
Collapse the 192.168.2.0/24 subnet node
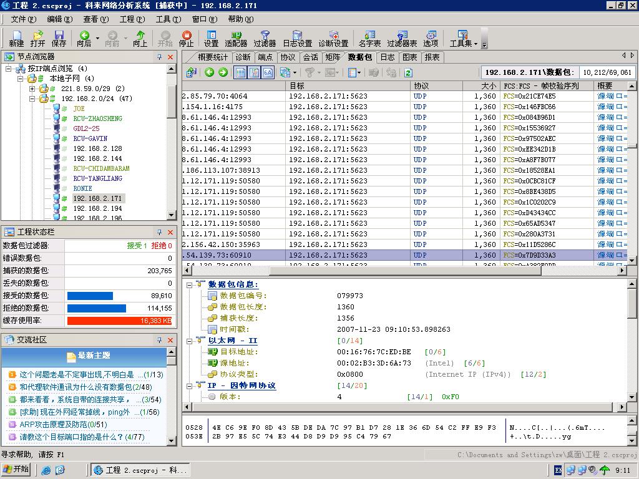click(x=32, y=99)
